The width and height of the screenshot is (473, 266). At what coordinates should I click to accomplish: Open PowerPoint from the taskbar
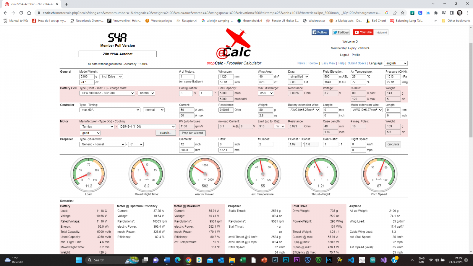point(264,260)
